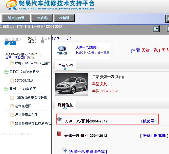Click 包含23个车型，点击查看 link
169x154 pixels.
point(92,53)
